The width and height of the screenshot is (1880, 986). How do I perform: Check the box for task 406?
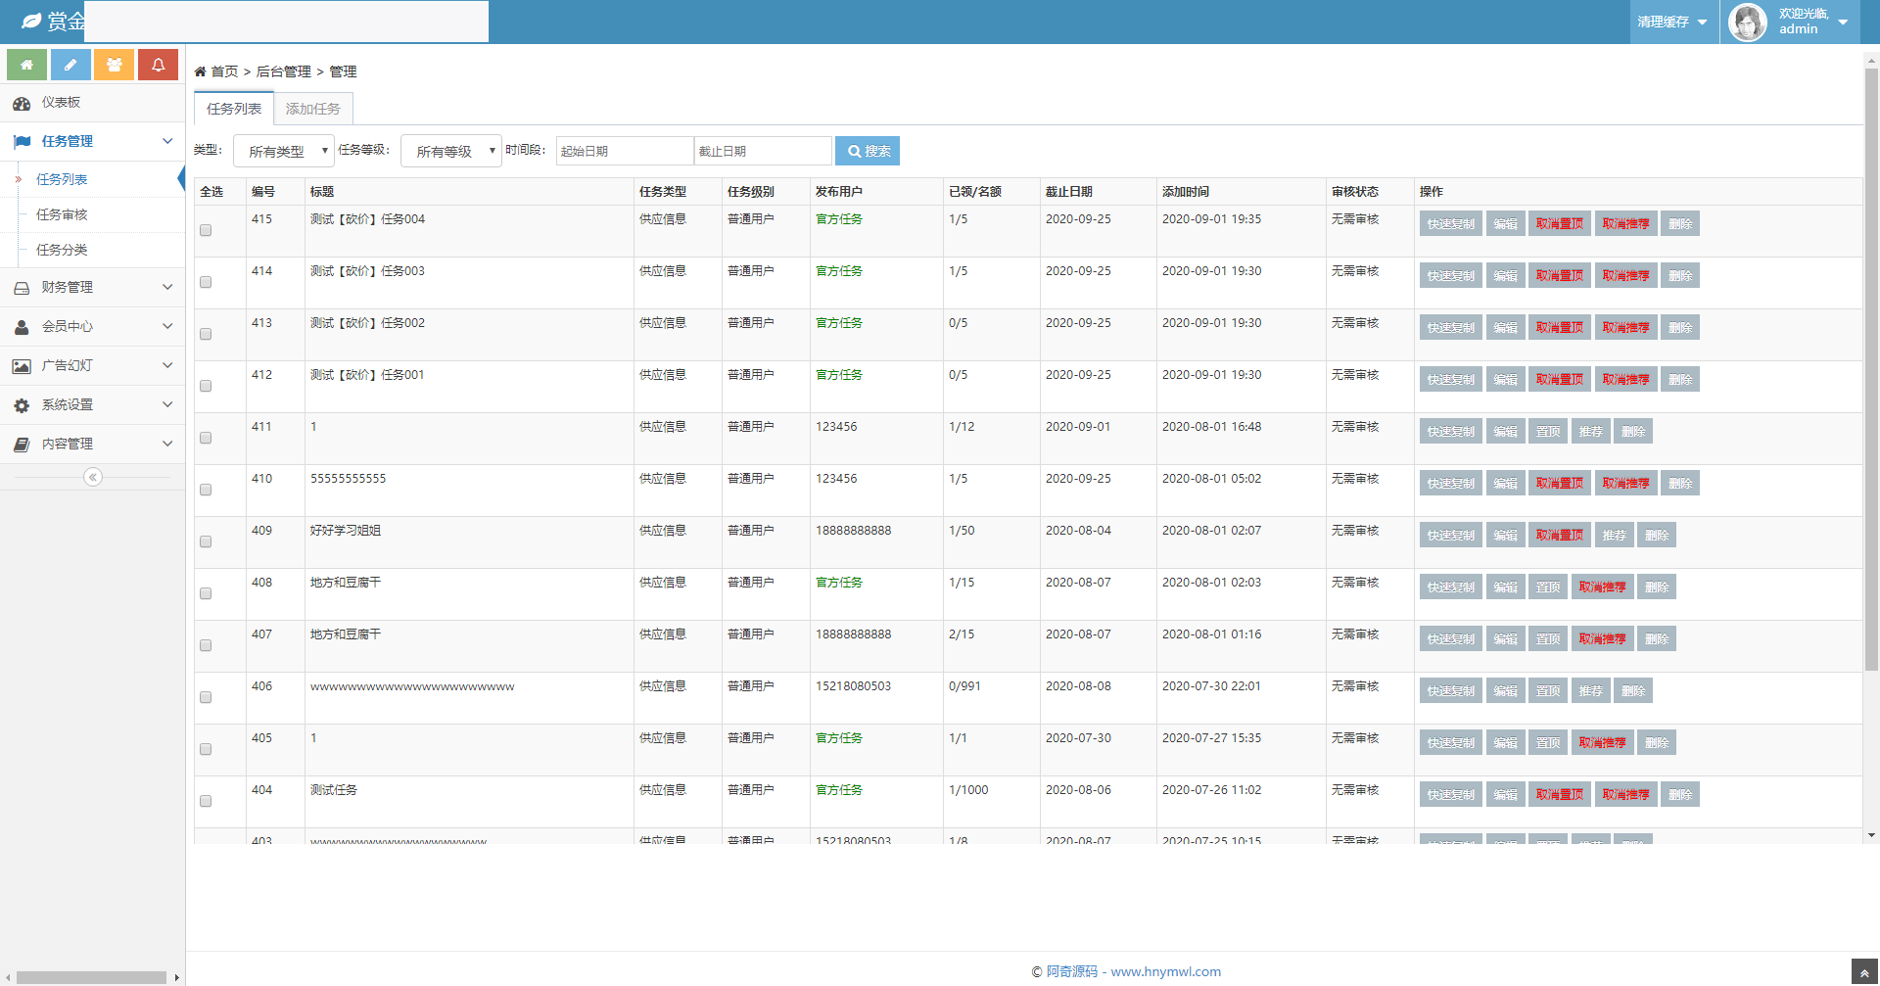click(x=206, y=698)
